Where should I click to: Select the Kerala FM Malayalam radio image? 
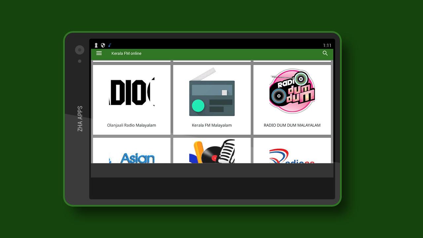tap(212, 92)
